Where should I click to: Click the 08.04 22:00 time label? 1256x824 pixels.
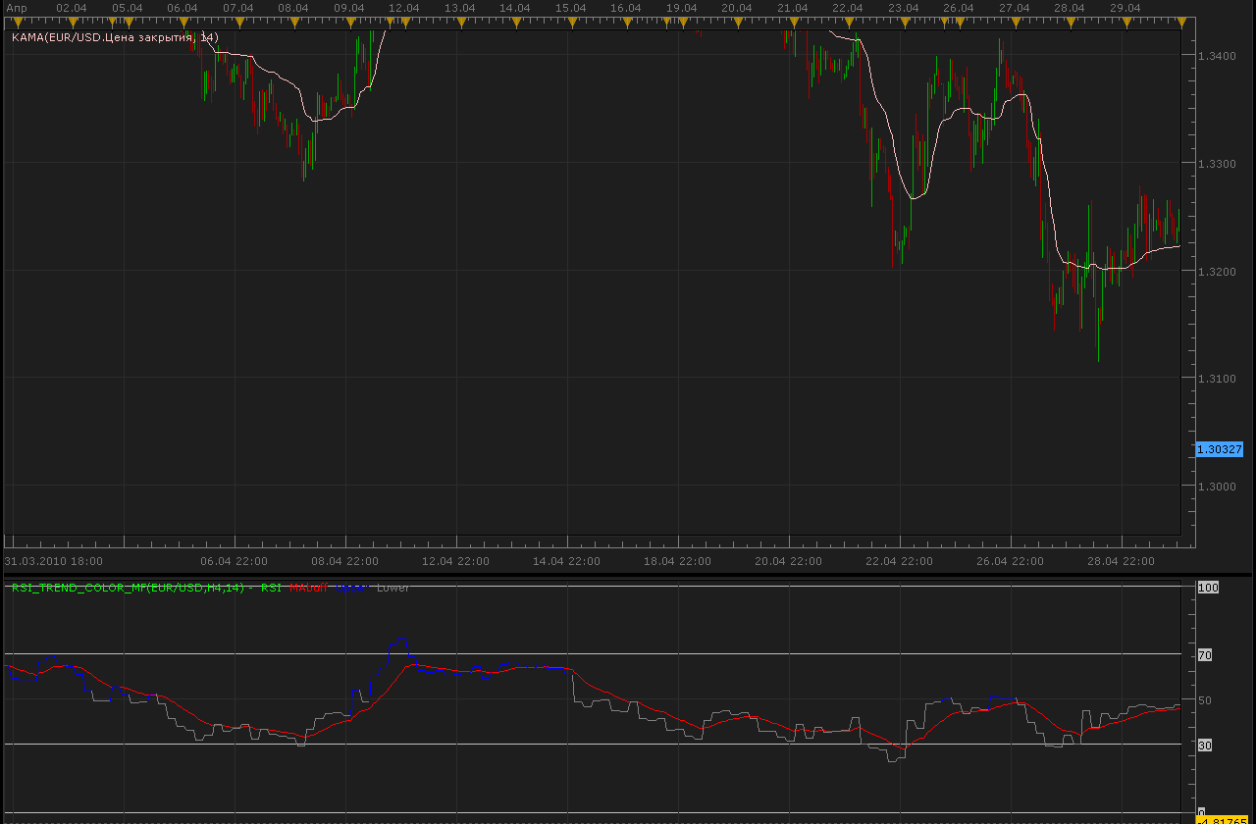coord(345,562)
